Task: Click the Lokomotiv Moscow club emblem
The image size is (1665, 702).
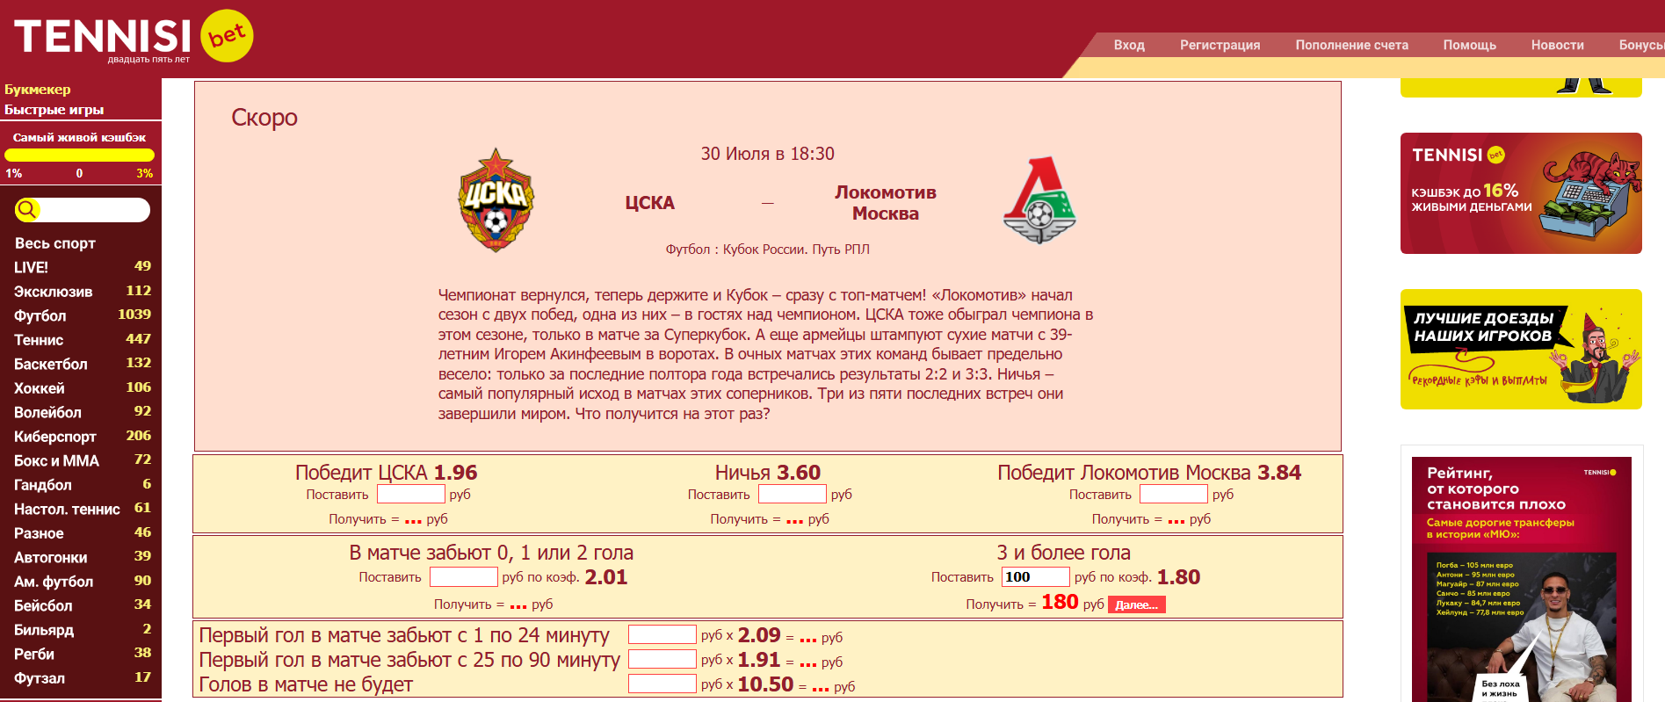Action: 1040,200
